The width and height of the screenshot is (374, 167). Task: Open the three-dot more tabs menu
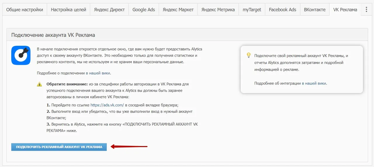[366, 10]
